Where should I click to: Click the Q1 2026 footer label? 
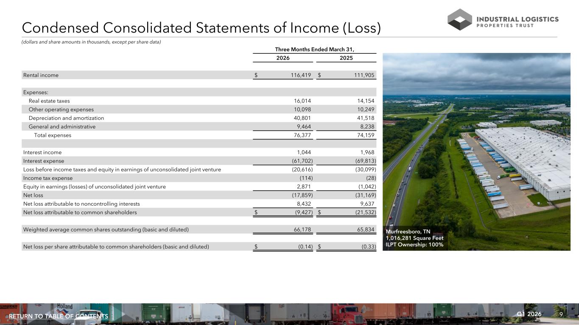pos(529,314)
